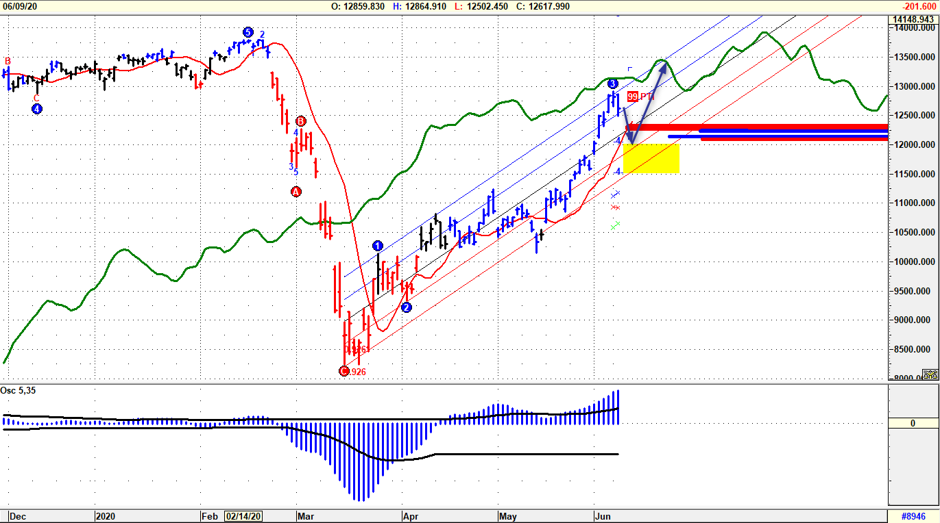Click the blue circled wave 2 marker

(x=407, y=307)
